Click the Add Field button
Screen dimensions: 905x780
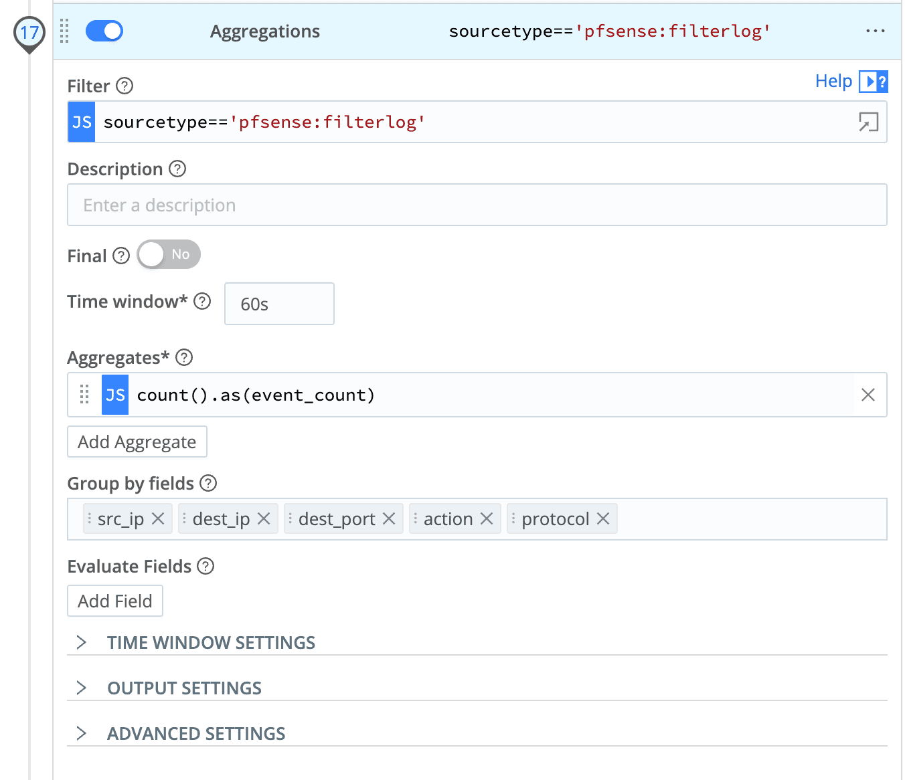115,601
